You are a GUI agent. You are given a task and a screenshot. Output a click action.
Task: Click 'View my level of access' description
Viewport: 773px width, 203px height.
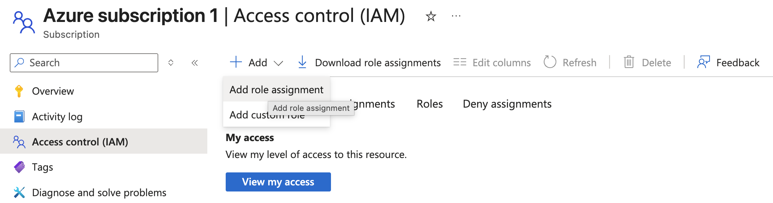[316, 155]
